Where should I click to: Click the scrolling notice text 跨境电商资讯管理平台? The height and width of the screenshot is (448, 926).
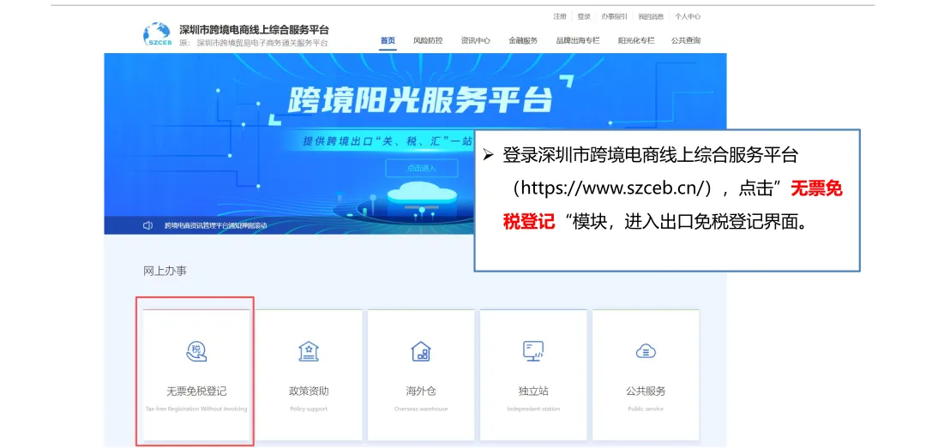(x=215, y=225)
